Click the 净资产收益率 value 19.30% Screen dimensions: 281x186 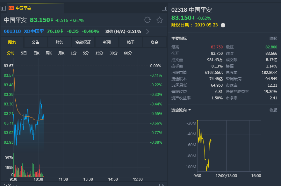270,92
